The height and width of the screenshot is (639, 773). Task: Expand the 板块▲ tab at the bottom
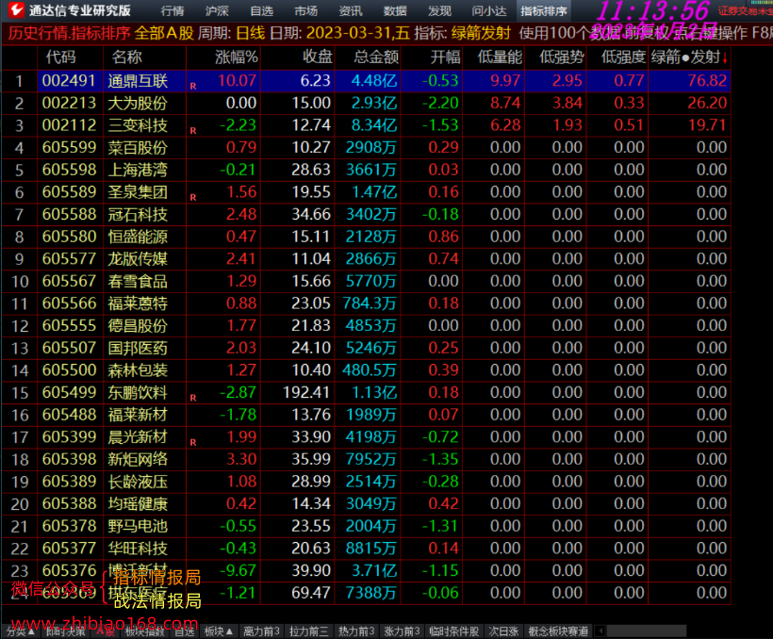pos(219,631)
